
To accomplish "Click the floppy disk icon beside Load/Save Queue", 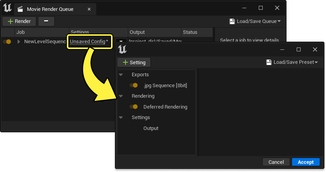I will click(232, 21).
